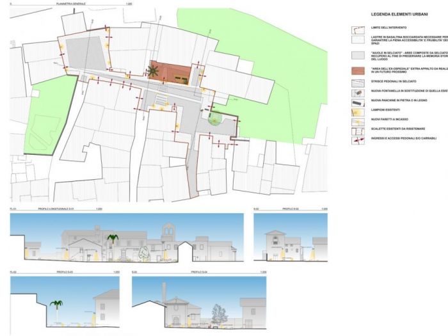
Task: Click the 'LIMITE DELL'INTERVENTO' legend text
Action: [388, 28]
